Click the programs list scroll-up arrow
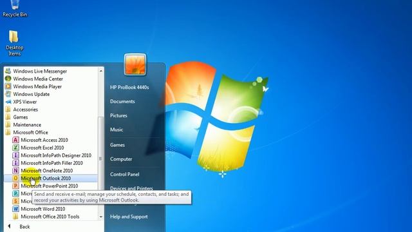The width and height of the screenshot is (412, 232). (101, 71)
